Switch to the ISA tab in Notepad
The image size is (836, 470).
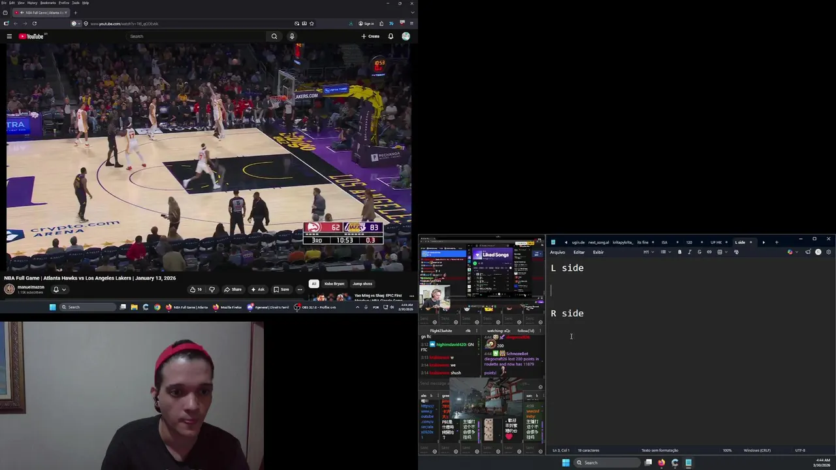[x=664, y=242]
